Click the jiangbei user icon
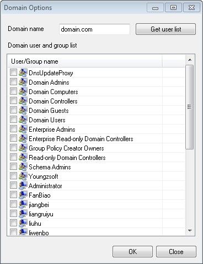Screen dimensions: 203x264 coord(23,204)
